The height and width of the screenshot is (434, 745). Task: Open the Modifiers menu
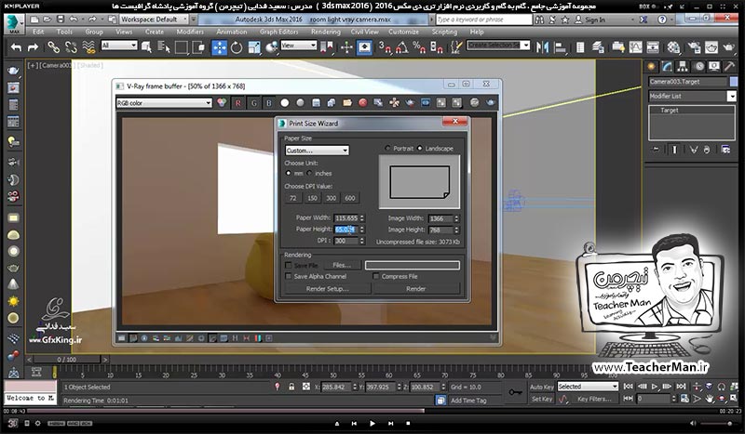click(190, 32)
